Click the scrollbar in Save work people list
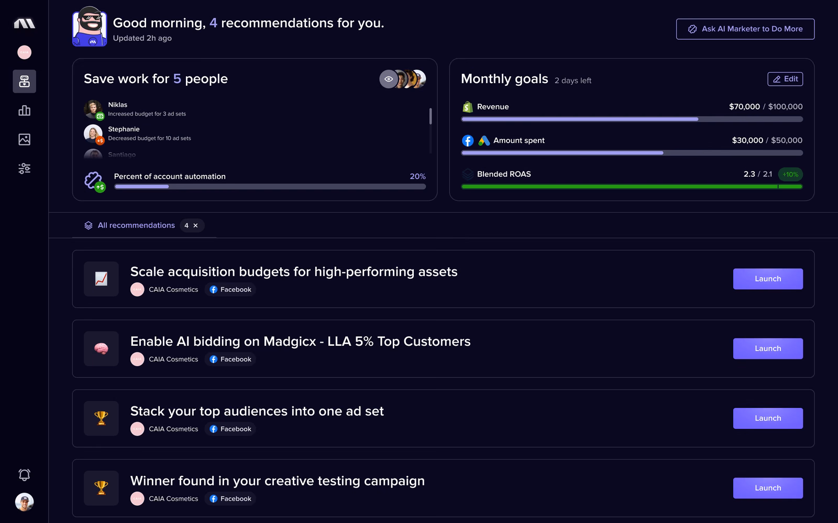The height and width of the screenshot is (523, 838). (x=431, y=116)
